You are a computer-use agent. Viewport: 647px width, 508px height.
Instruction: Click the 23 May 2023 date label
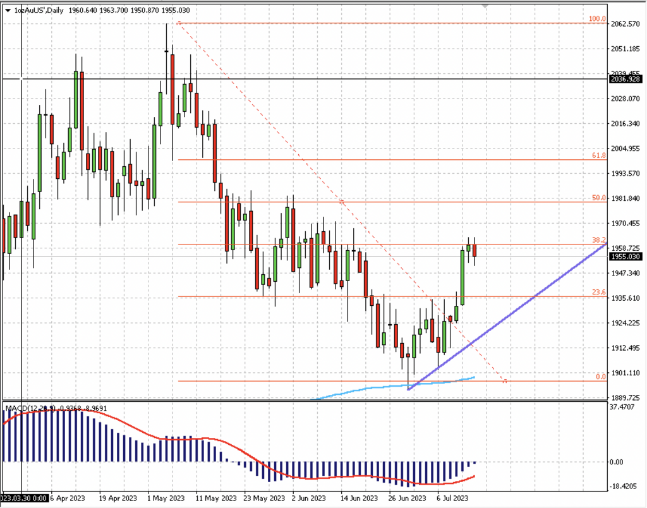pyautogui.click(x=264, y=498)
